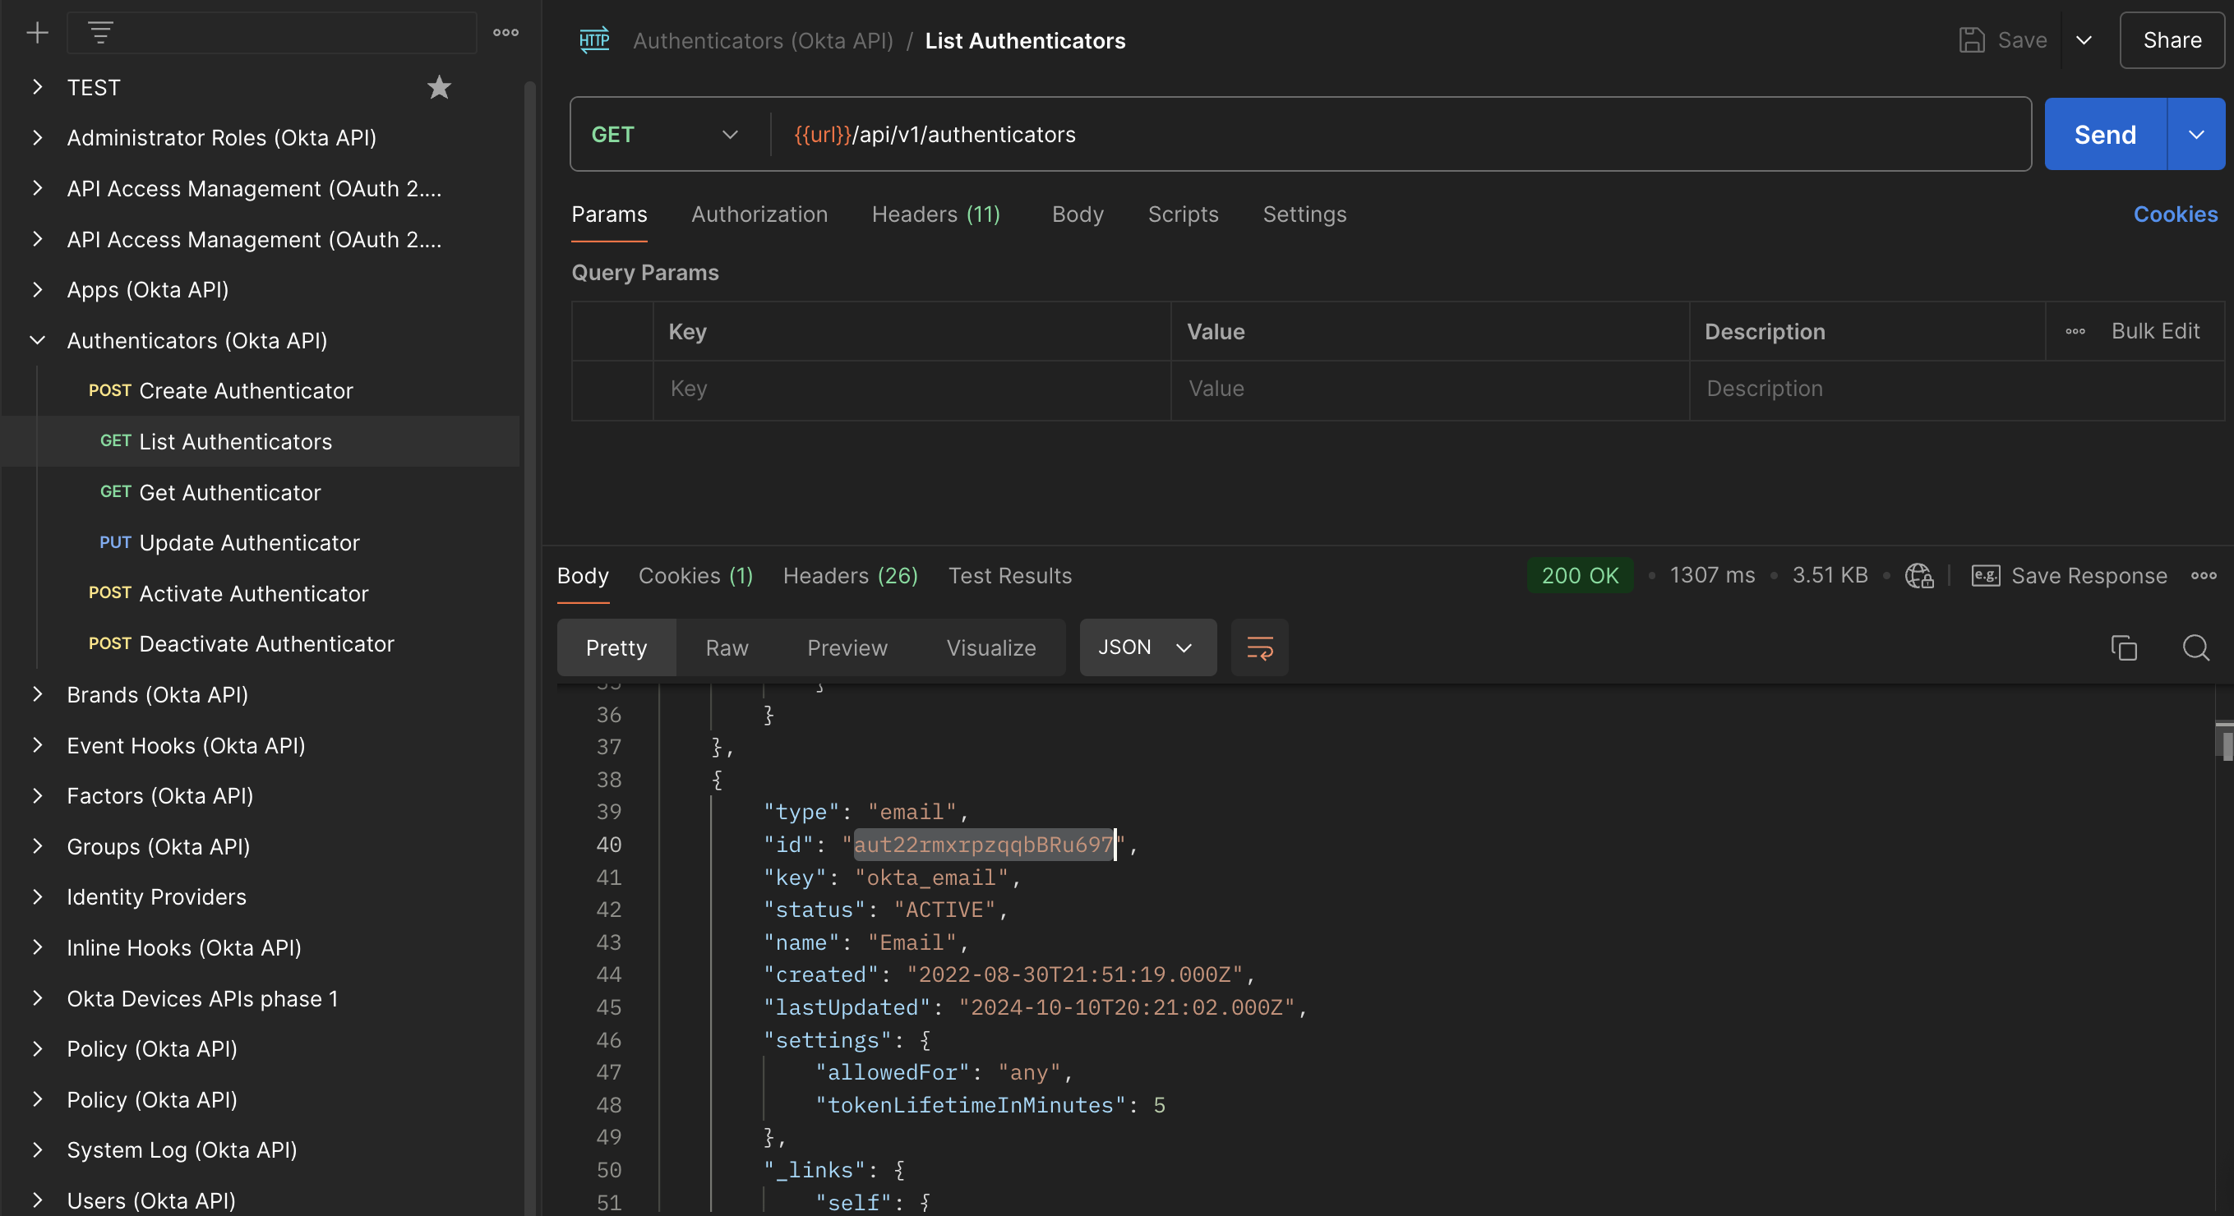Open the Cookies manager link
Image resolution: width=2234 pixels, height=1216 pixels.
(2175, 214)
